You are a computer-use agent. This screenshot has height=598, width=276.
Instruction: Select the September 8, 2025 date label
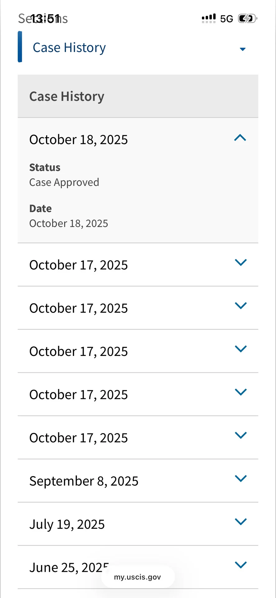(84, 481)
